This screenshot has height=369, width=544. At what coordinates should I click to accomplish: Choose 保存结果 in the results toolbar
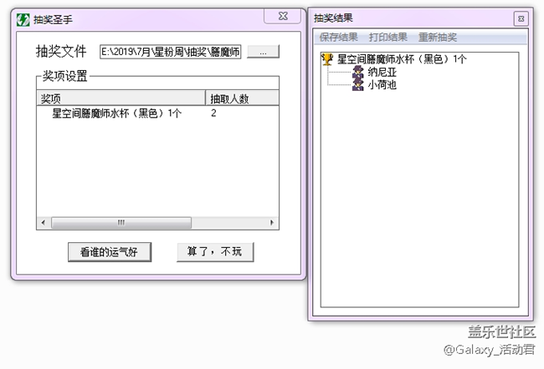coord(340,38)
